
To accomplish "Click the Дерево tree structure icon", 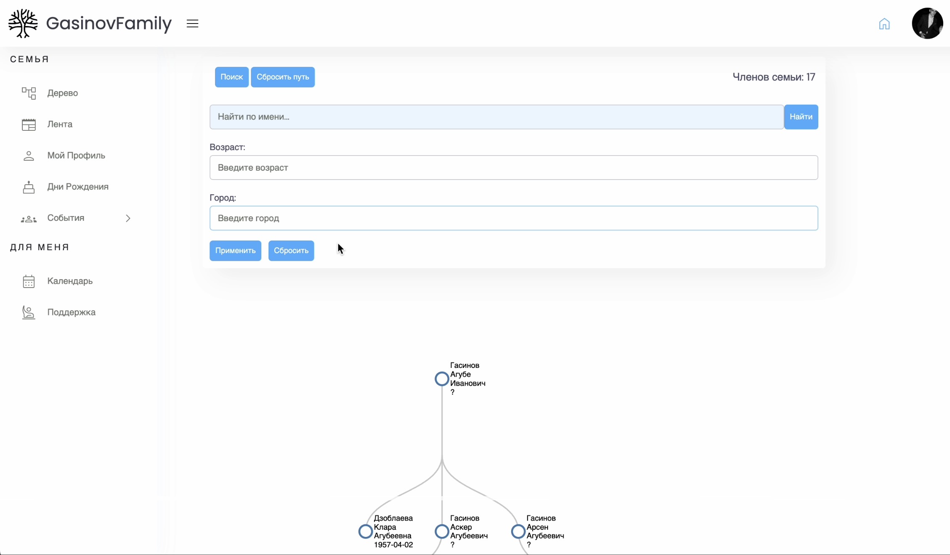I will (x=29, y=93).
